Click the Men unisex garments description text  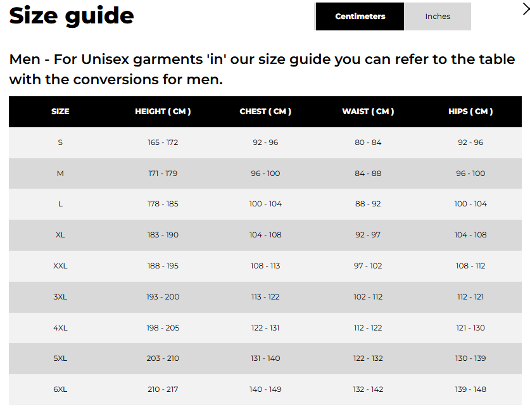[262, 70]
